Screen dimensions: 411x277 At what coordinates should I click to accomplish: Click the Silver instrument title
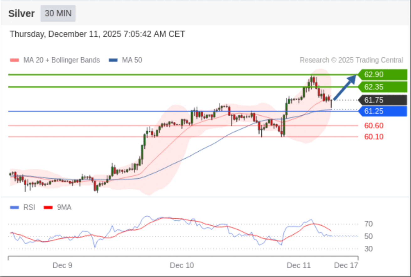(21, 14)
